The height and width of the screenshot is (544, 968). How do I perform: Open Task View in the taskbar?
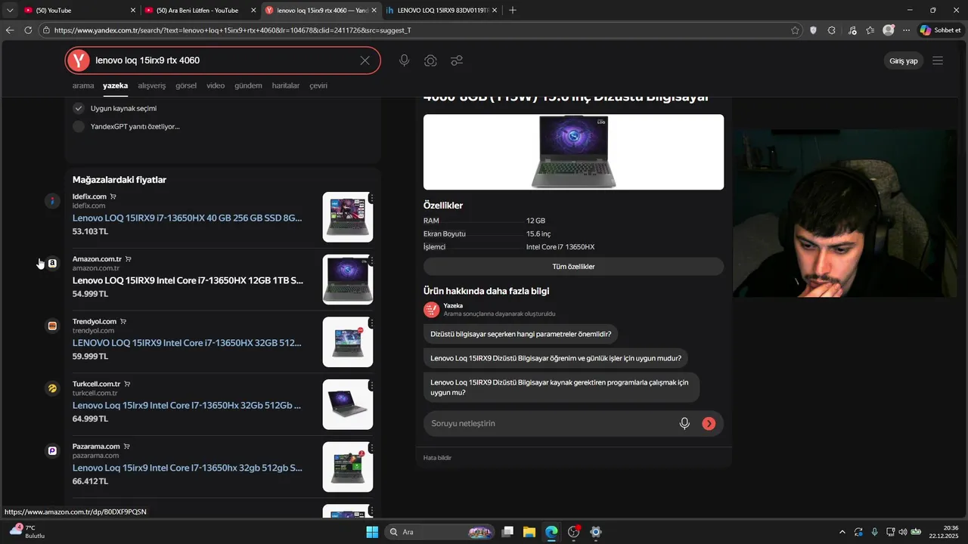pos(507,532)
